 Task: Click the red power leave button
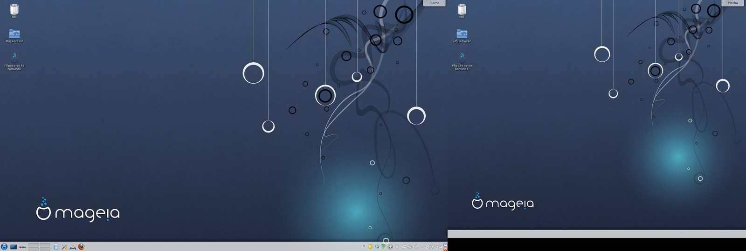(445, 249)
